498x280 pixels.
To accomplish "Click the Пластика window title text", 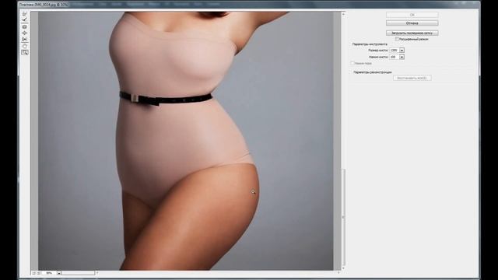I will tap(44, 5).
